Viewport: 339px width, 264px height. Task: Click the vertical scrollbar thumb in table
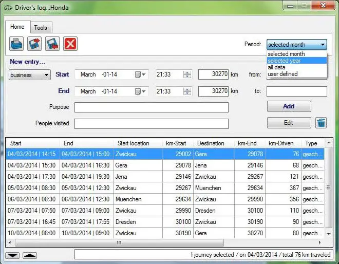[x=329, y=187]
